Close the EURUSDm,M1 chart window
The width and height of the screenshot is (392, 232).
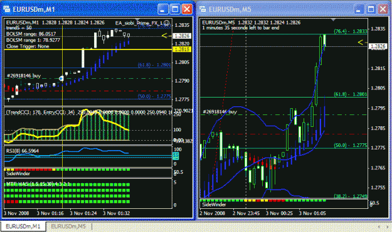pyautogui.click(x=187, y=9)
